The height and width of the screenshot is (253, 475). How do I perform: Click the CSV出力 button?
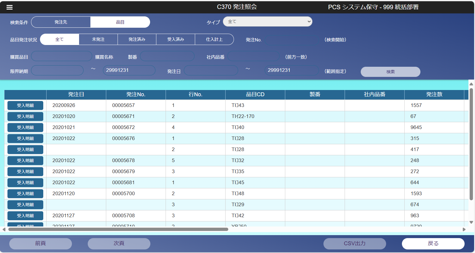(x=355, y=243)
